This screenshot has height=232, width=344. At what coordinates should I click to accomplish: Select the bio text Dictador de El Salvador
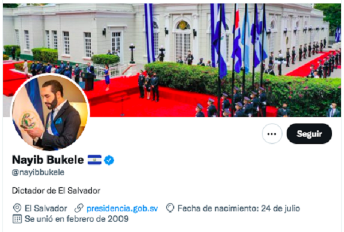point(56,191)
